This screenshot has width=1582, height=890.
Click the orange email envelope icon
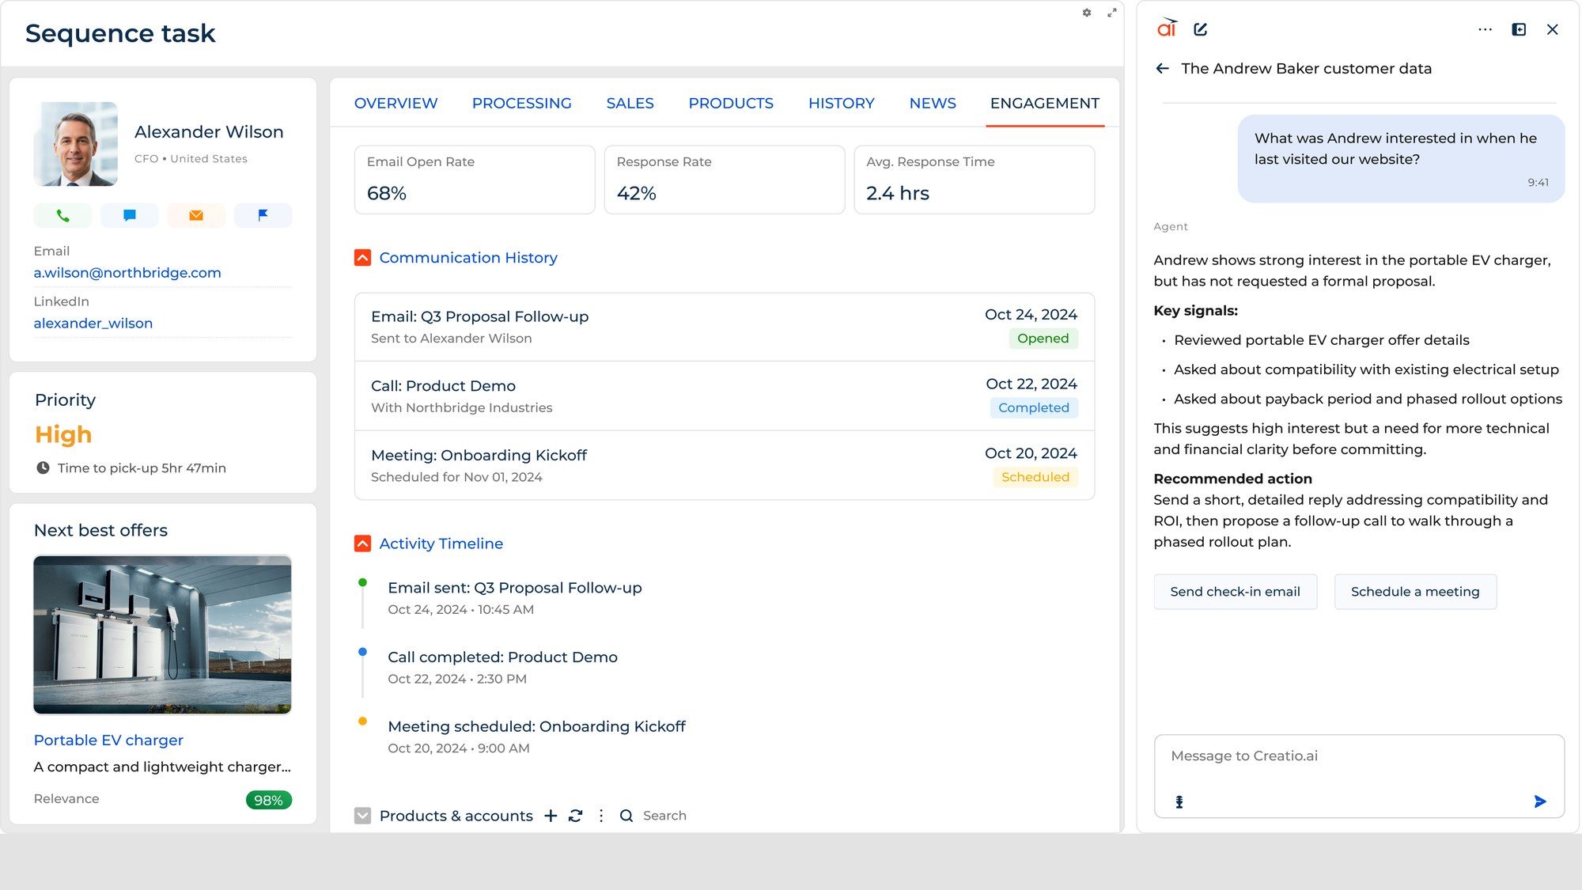click(196, 215)
